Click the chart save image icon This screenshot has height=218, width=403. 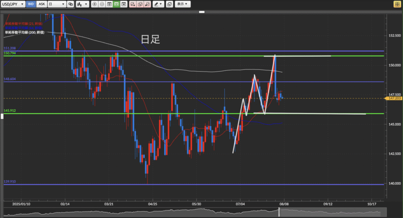point(169,4)
